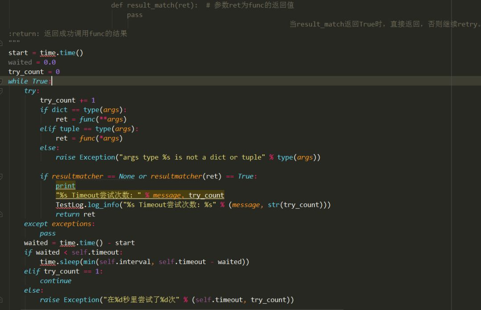Collapse the if resultmatcher block fold marker
The image size is (481, 310).
point(1,176)
